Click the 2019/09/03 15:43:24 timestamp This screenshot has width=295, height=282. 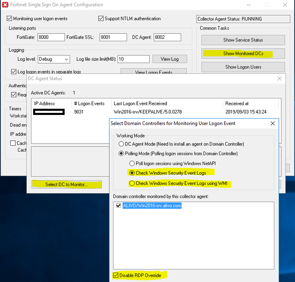coord(246,112)
